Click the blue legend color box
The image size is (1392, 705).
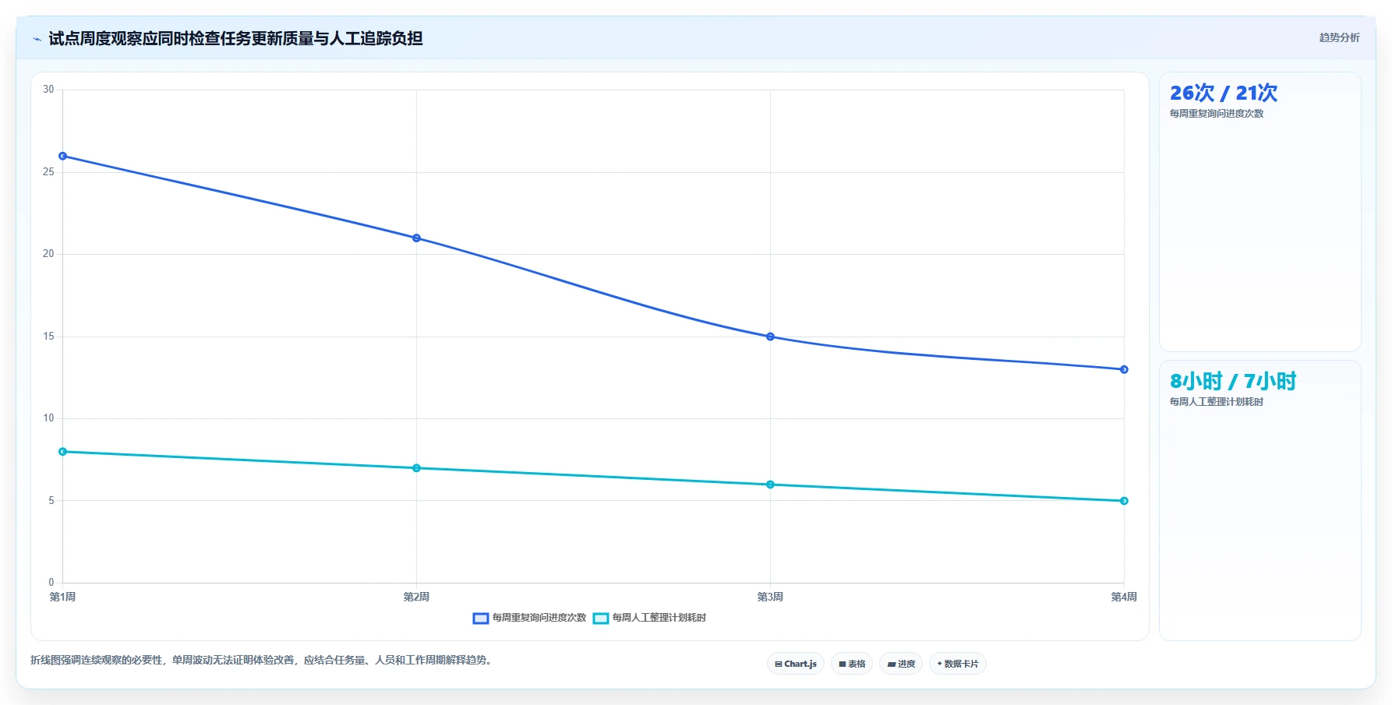point(481,619)
